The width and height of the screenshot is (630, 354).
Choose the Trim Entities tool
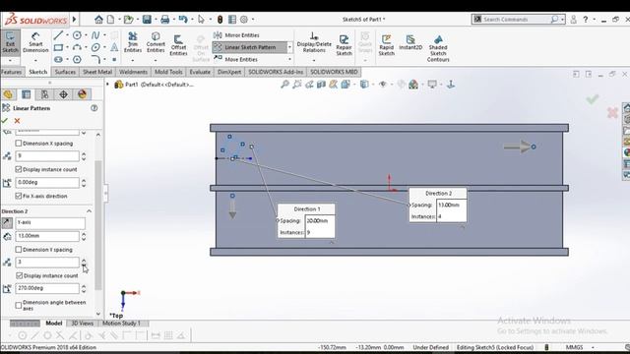[133, 42]
